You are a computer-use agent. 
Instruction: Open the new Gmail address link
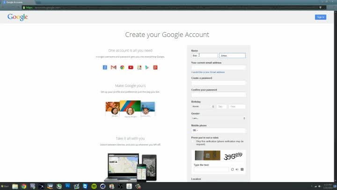tap(208, 72)
